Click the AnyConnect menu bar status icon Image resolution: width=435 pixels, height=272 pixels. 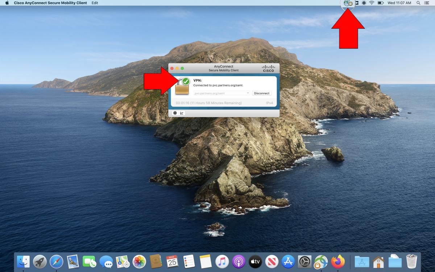click(348, 3)
